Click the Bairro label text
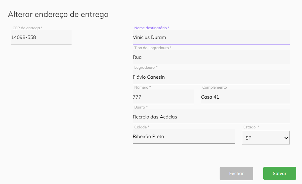The image size is (302, 184). pyautogui.click(x=141, y=107)
